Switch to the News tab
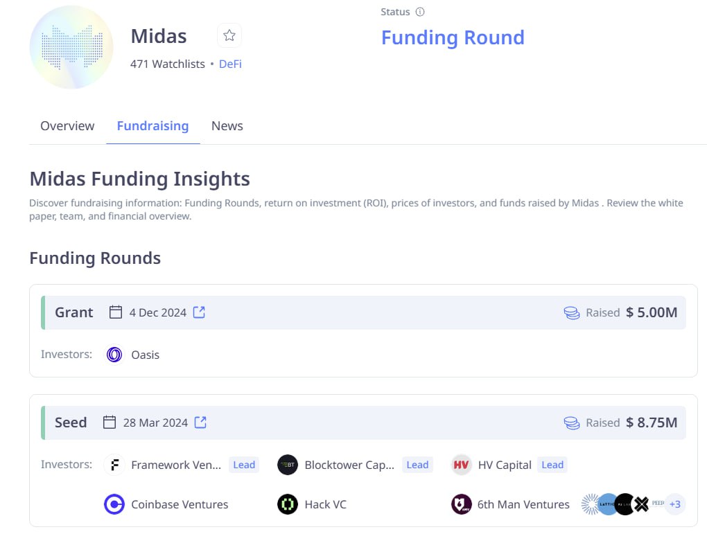This screenshot has width=707, height=534. coord(227,126)
